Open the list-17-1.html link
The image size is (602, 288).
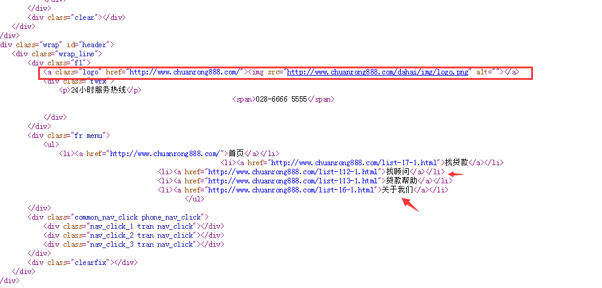coord(354,163)
